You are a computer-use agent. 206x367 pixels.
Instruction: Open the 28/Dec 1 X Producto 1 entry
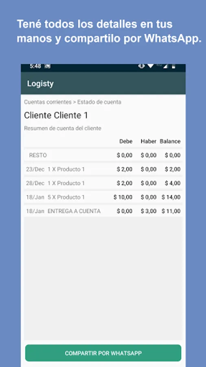(x=103, y=183)
